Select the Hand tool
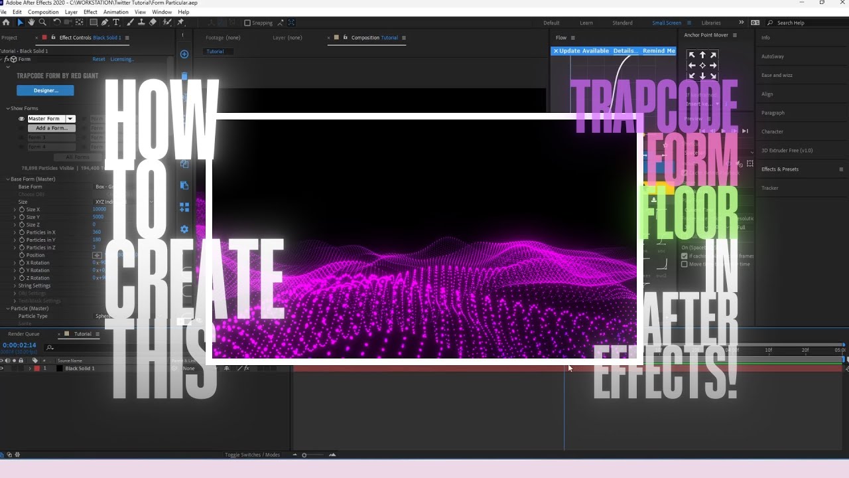The height and width of the screenshot is (478, 849). pyautogui.click(x=31, y=23)
